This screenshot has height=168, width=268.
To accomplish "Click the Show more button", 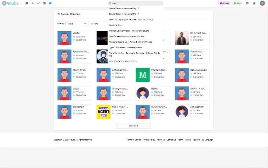I will pos(134,126).
